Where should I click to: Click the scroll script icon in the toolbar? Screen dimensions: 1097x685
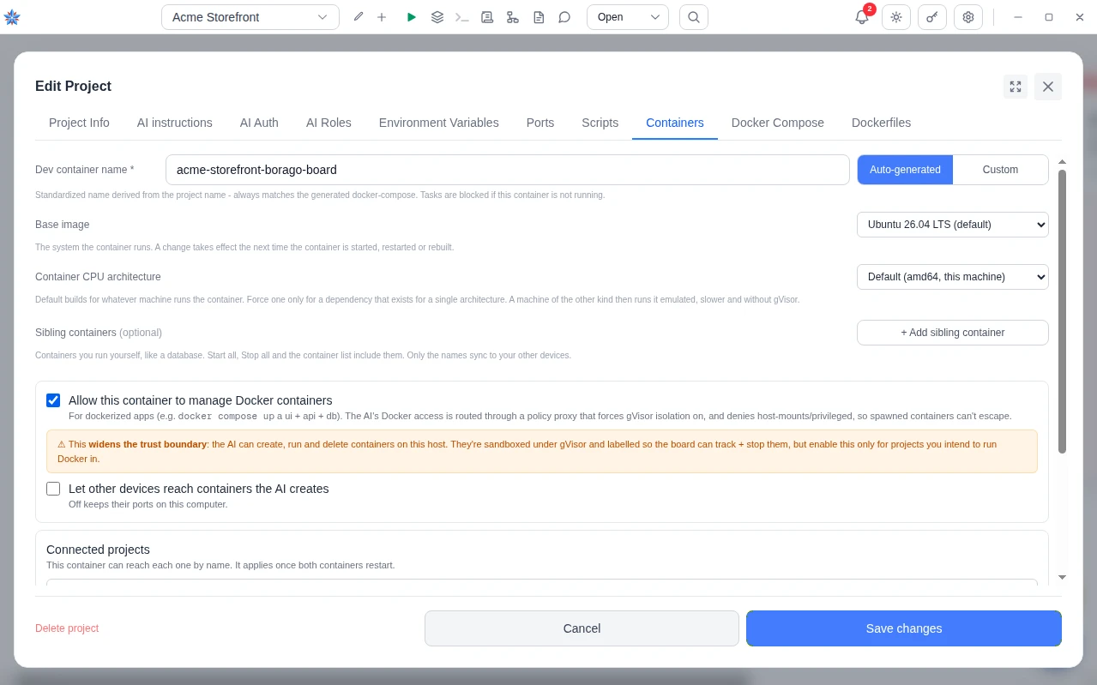tap(487, 17)
